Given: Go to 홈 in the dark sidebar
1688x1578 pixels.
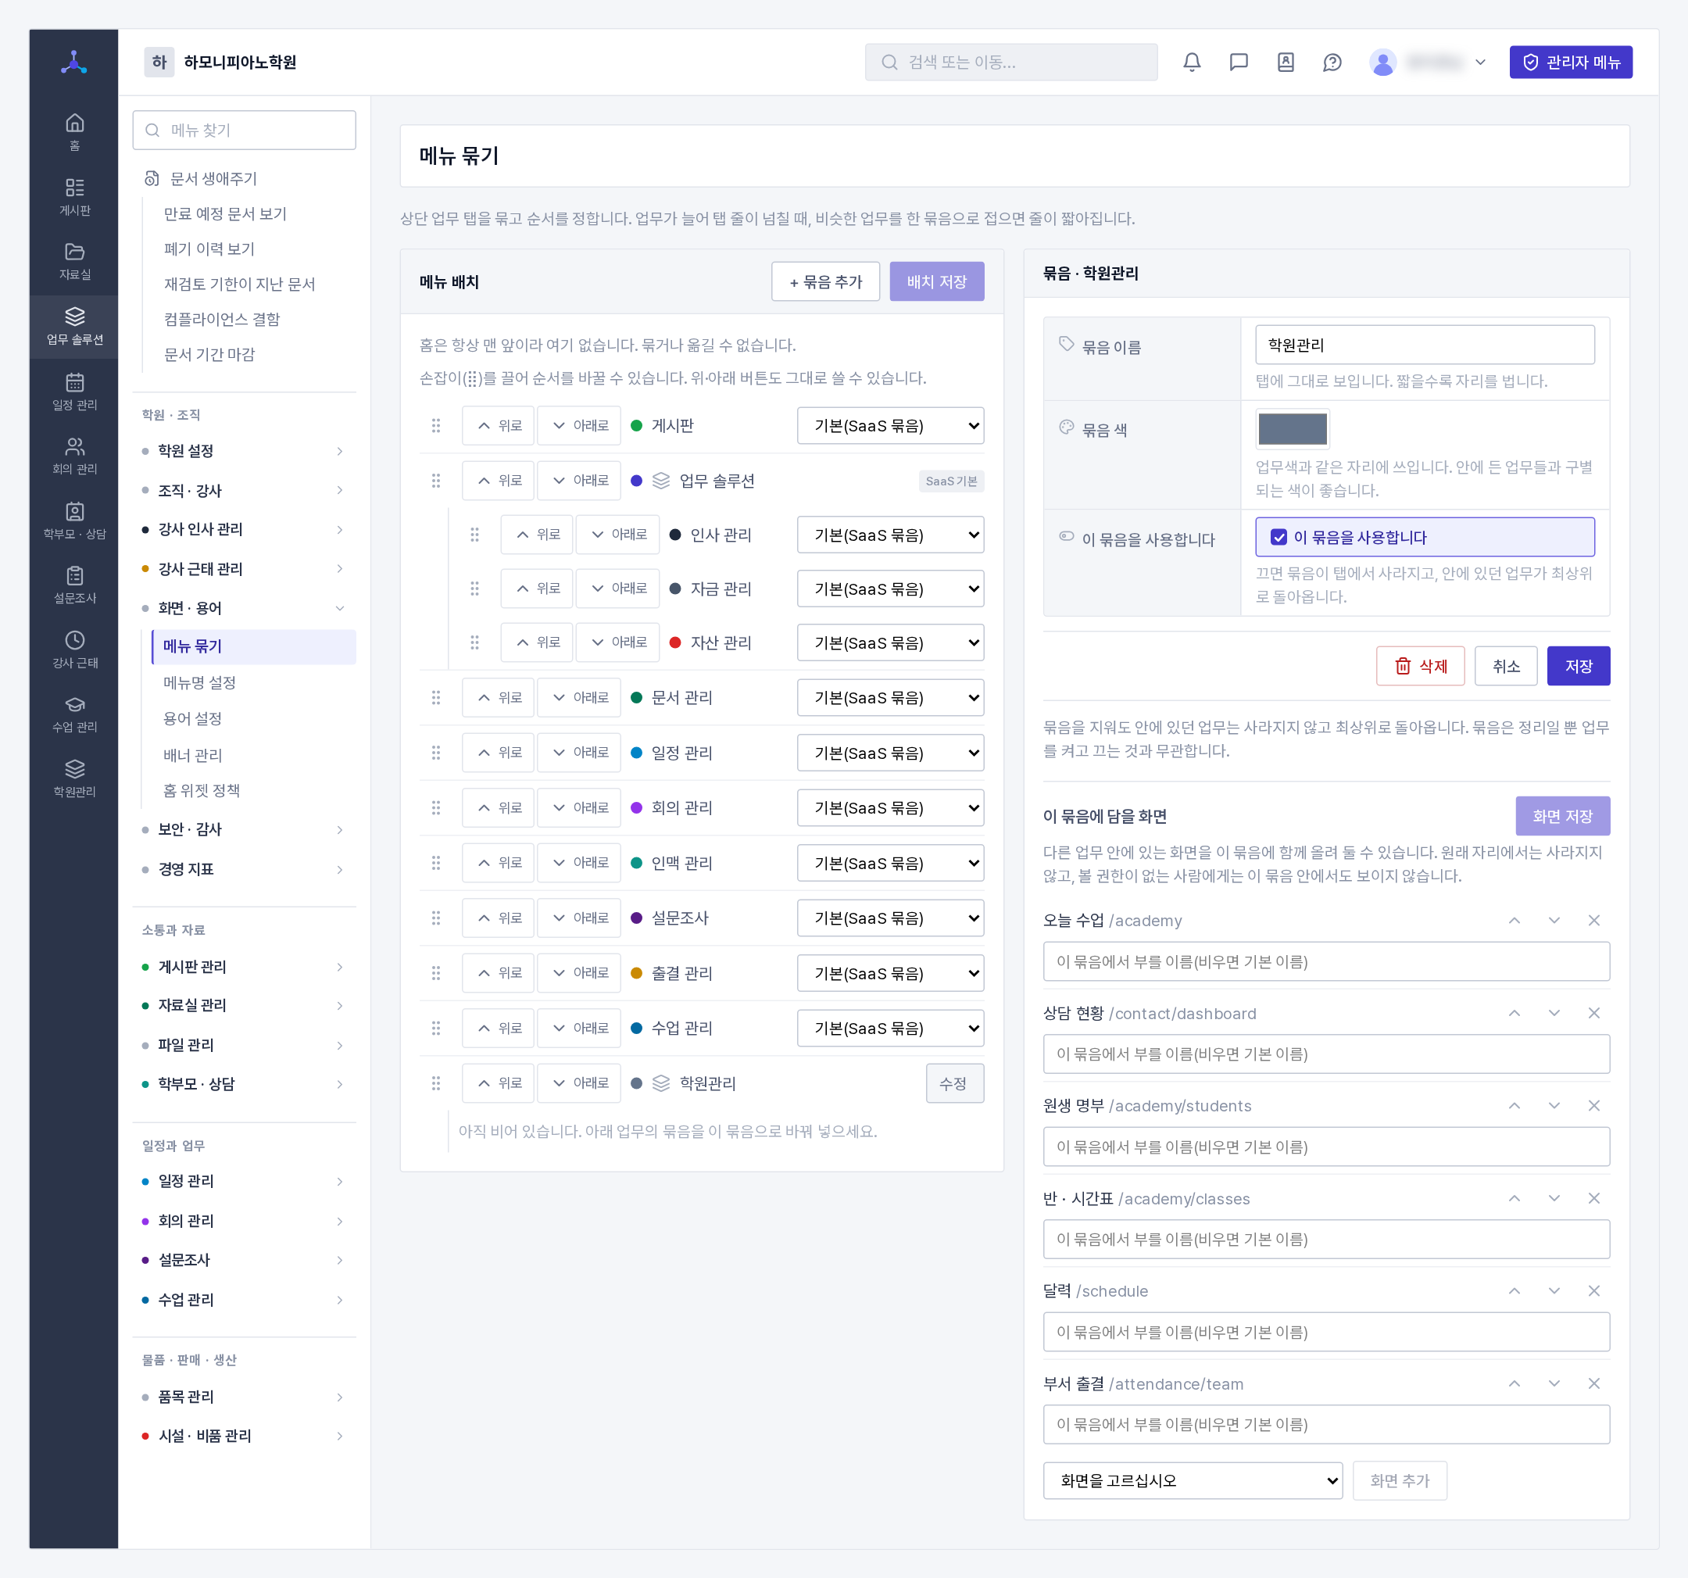Looking at the screenshot, I should click(75, 133).
